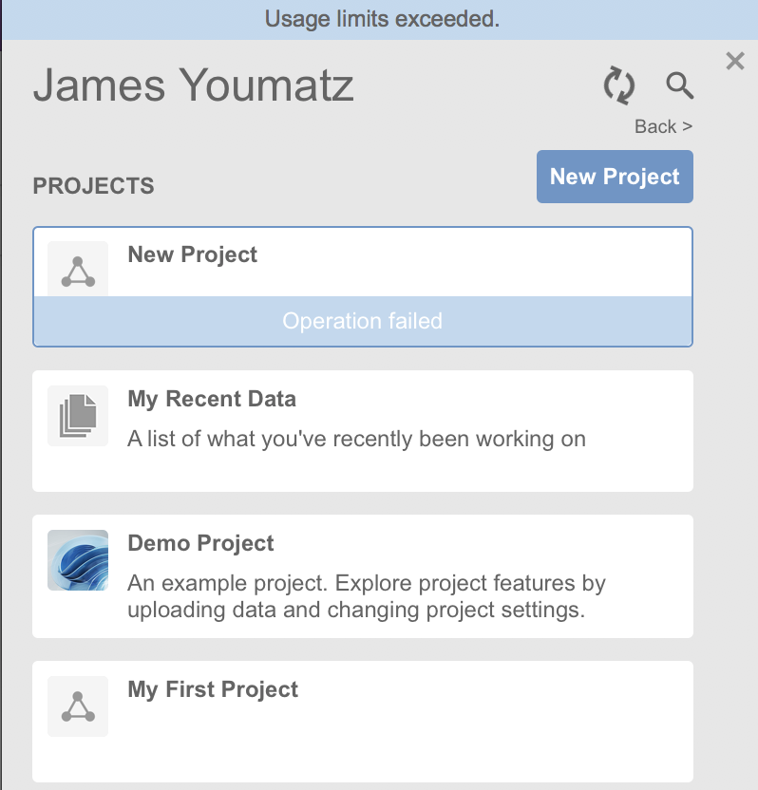The width and height of the screenshot is (758, 790).
Task: Click the network icon beside My First Project
Action: point(78,706)
